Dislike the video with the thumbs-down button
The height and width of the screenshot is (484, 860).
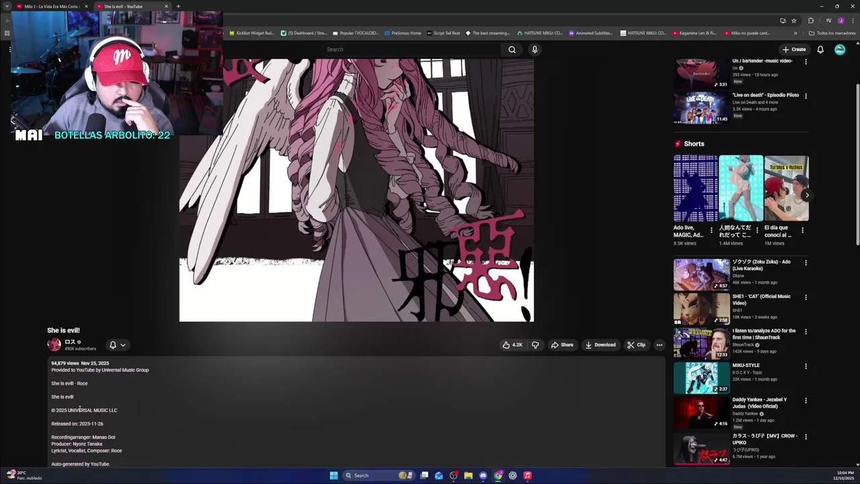pyautogui.click(x=535, y=345)
